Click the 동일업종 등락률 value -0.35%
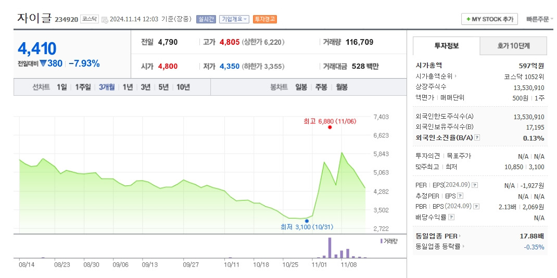 [534, 247]
